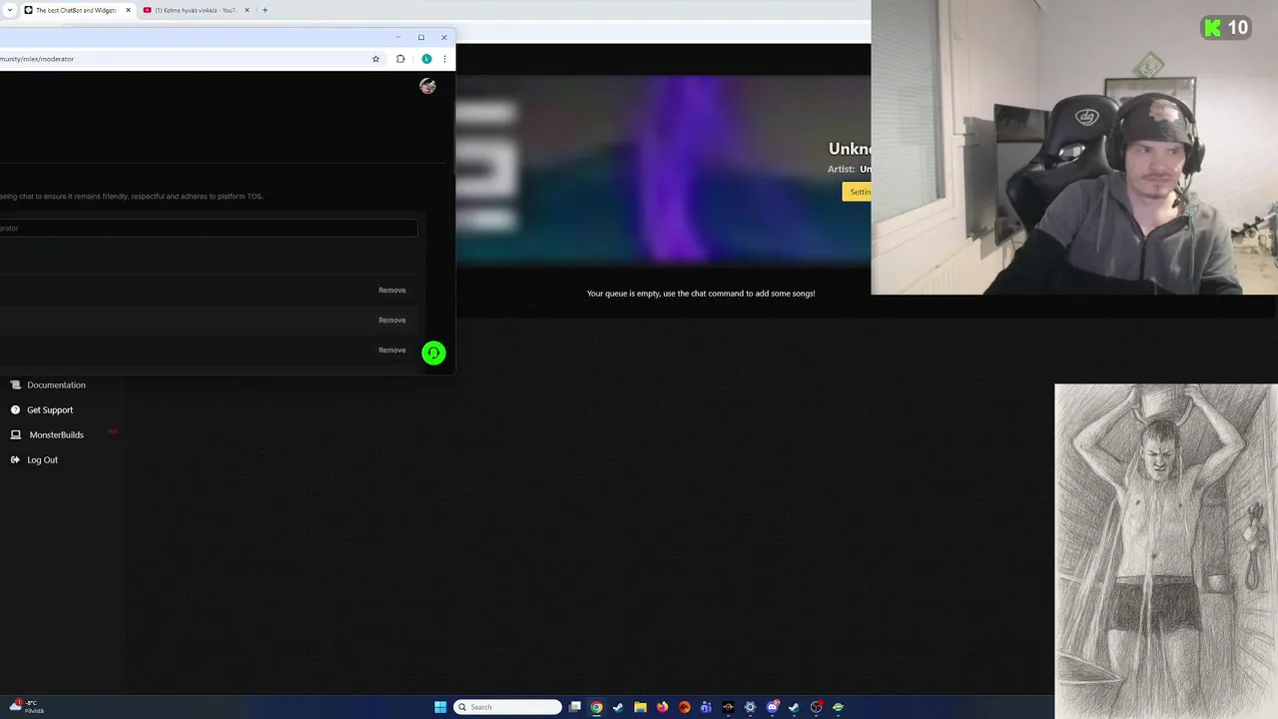This screenshot has height=719, width=1278.
Task: Switch to 'The best ChatBot and Widgets' tab
Action: 76,10
